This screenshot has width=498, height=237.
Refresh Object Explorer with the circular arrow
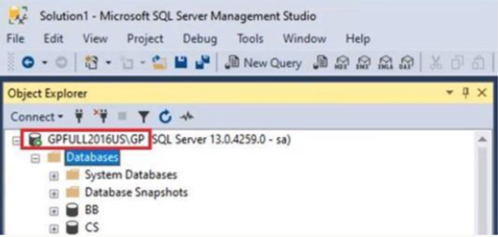pyautogui.click(x=165, y=117)
